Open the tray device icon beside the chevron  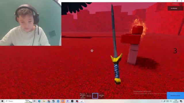click(x=165, y=101)
